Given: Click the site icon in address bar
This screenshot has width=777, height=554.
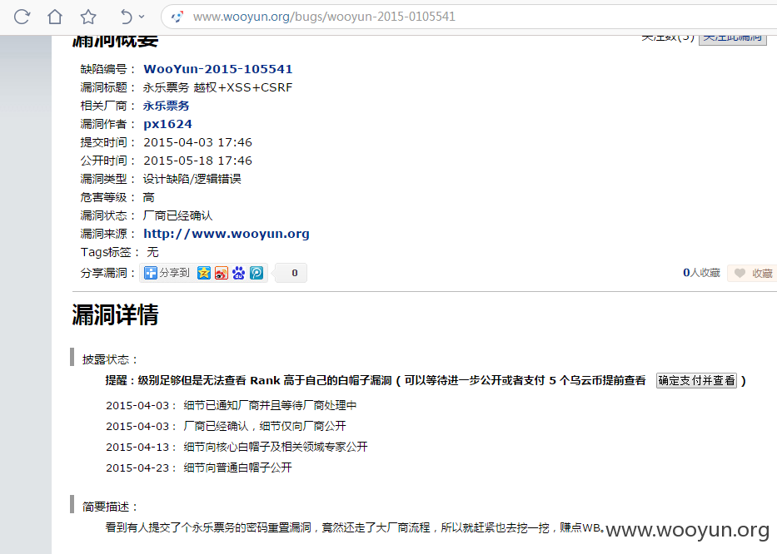Looking at the screenshot, I should point(177,17).
